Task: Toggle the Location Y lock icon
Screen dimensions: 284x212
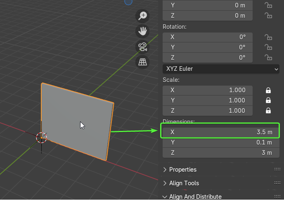Action: 268,5
